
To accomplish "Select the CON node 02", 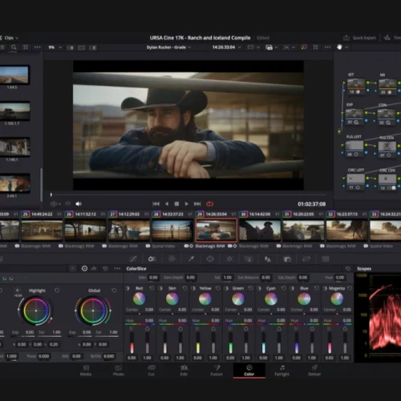I will [387, 117].
